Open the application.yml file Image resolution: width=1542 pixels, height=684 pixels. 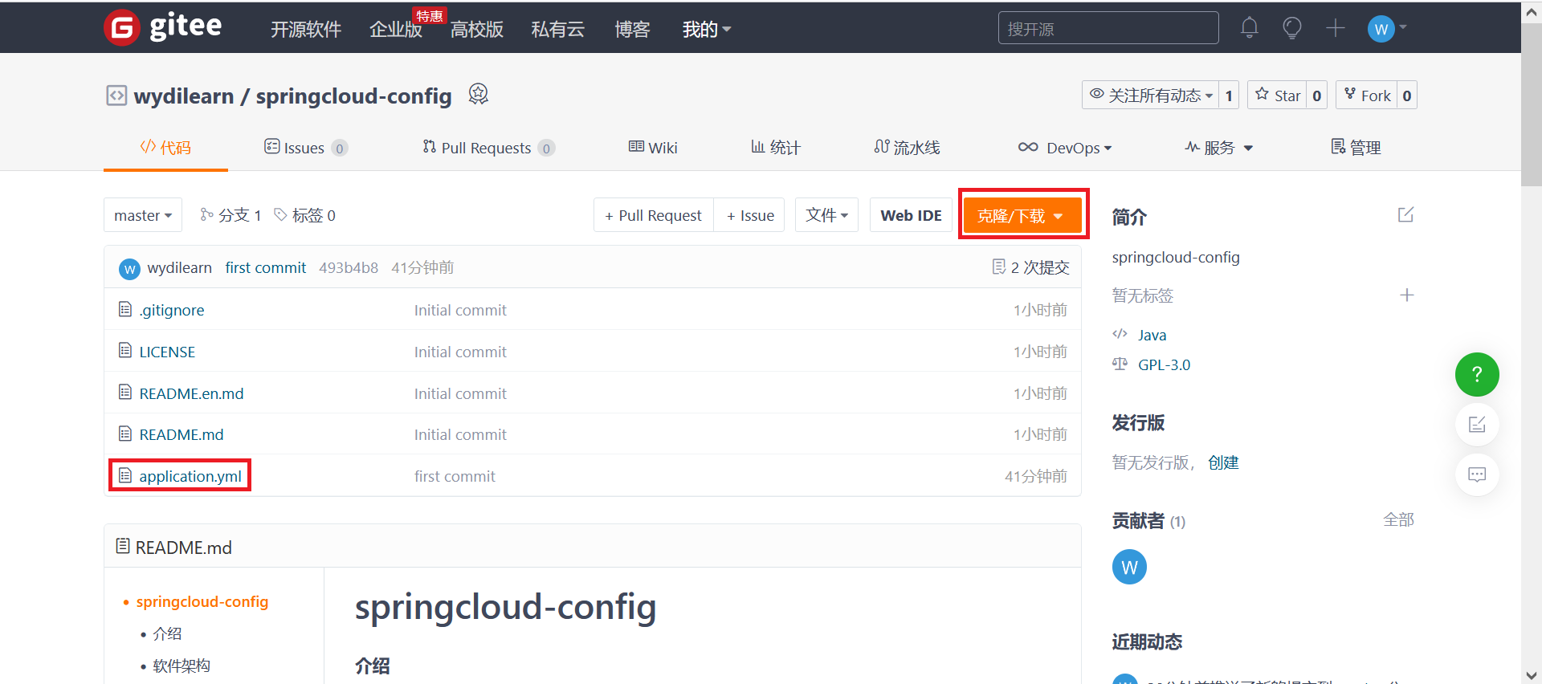click(x=190, y=476)
